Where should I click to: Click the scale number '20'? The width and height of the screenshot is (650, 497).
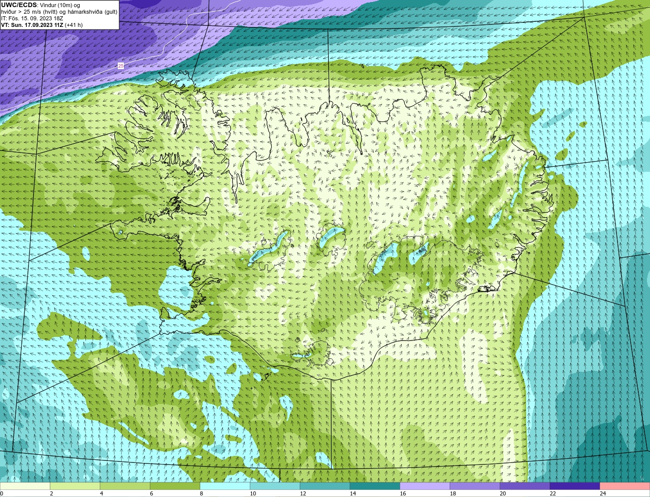click(503, 493)
